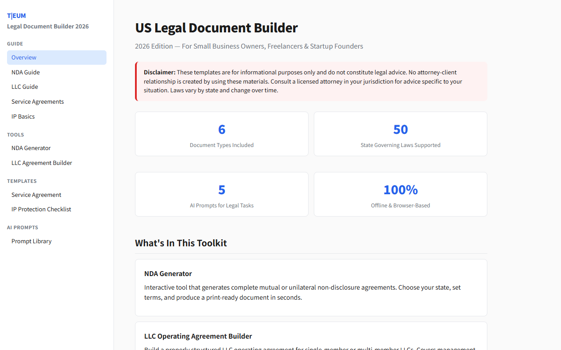Navigate to Service Agreements guide

pyautogui.click(x=37, y=101)
